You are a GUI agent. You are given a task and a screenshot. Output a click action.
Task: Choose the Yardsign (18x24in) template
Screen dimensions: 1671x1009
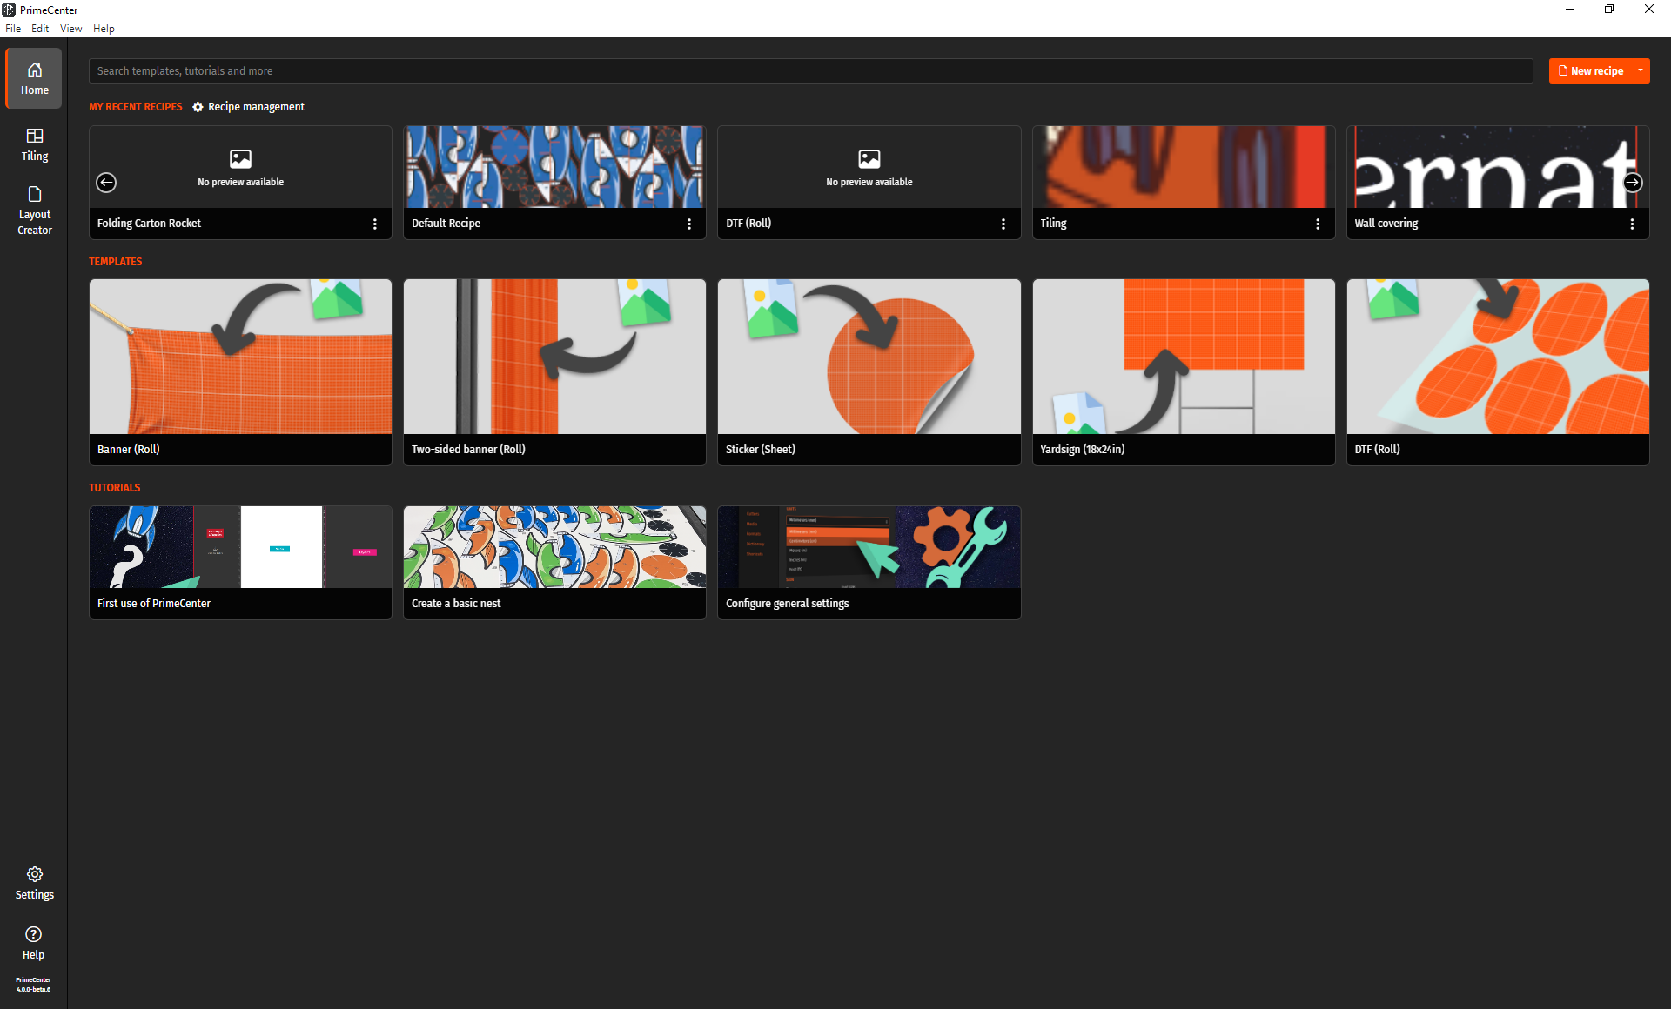[1183, 371]
